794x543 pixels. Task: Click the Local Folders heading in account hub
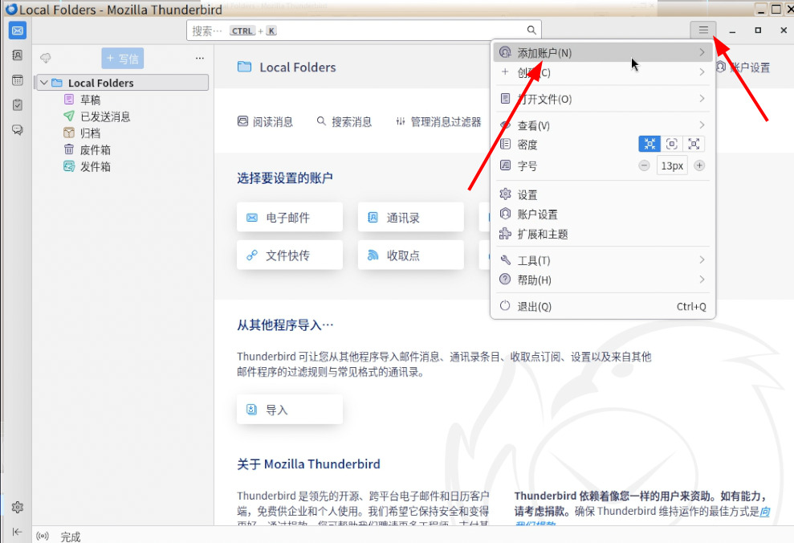298,67
